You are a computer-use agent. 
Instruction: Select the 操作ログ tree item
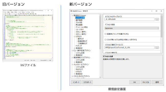tap(80, 39)
